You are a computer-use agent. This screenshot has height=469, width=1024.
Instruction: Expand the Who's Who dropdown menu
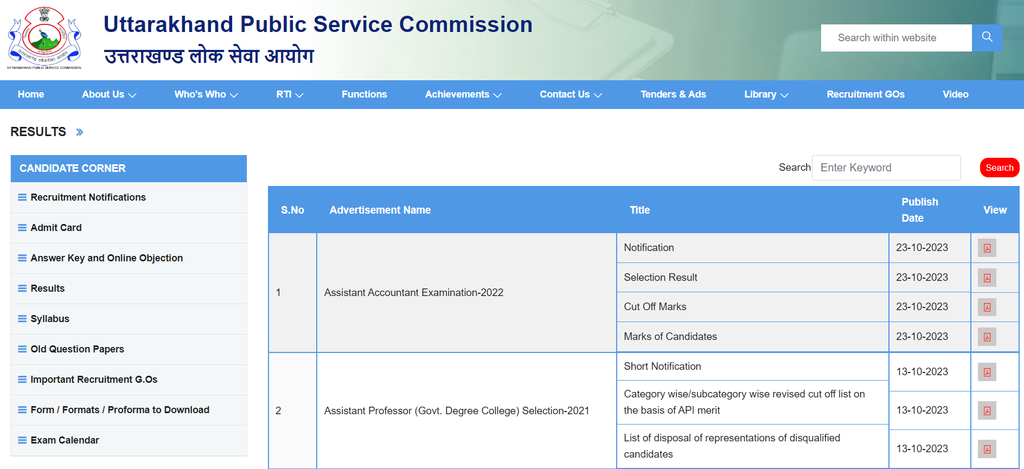pyautogui.click(x=206, y=94)
